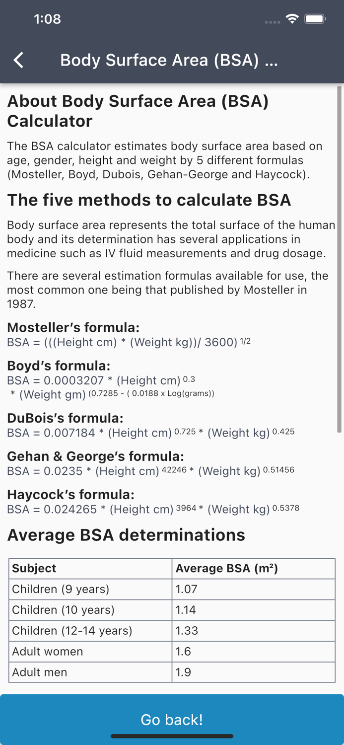Click the Adult women row value 1.6

click(183, 652)
